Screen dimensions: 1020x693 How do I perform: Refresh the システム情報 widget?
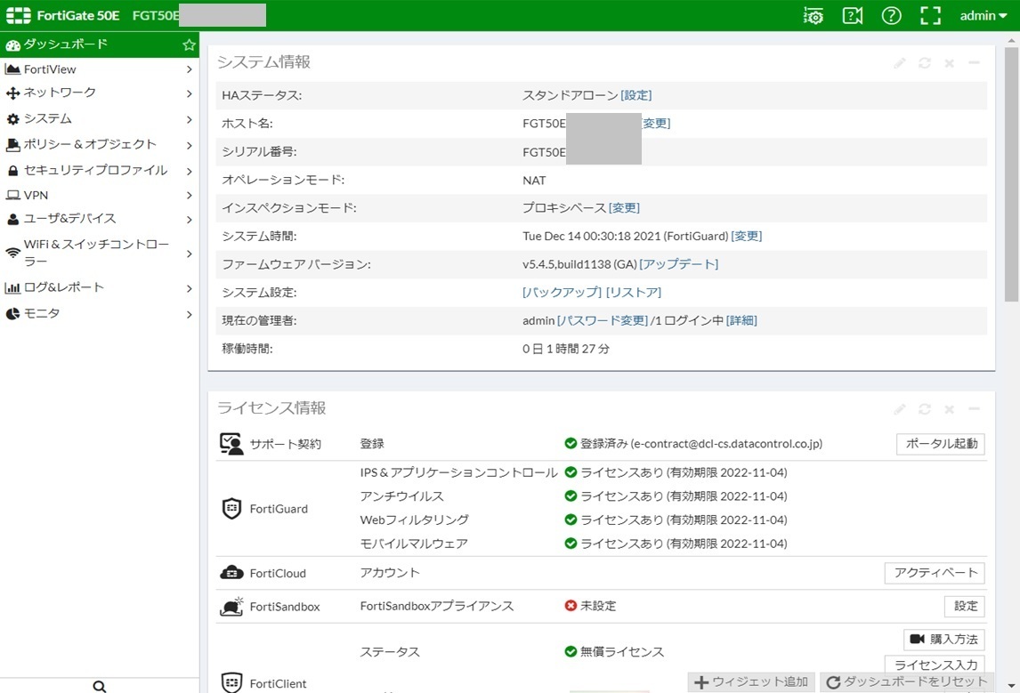click(925, 63)
